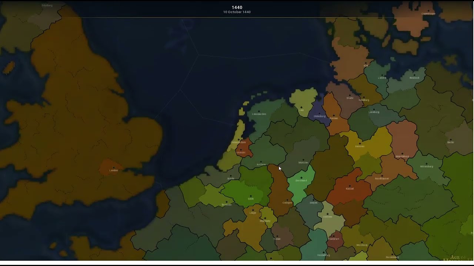Click the Liege city label
Viewport: 474px width, 266px height.
[253, 213]
